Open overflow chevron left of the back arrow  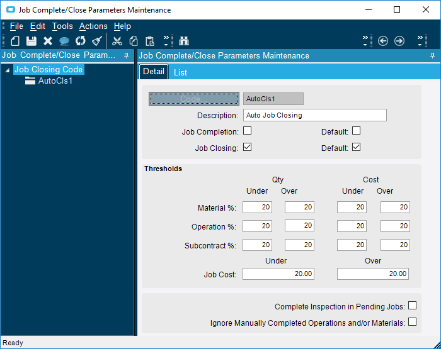tap(365, 41)
